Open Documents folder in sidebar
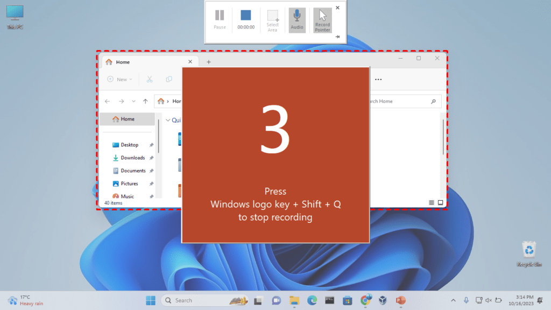 pos(133,171)
